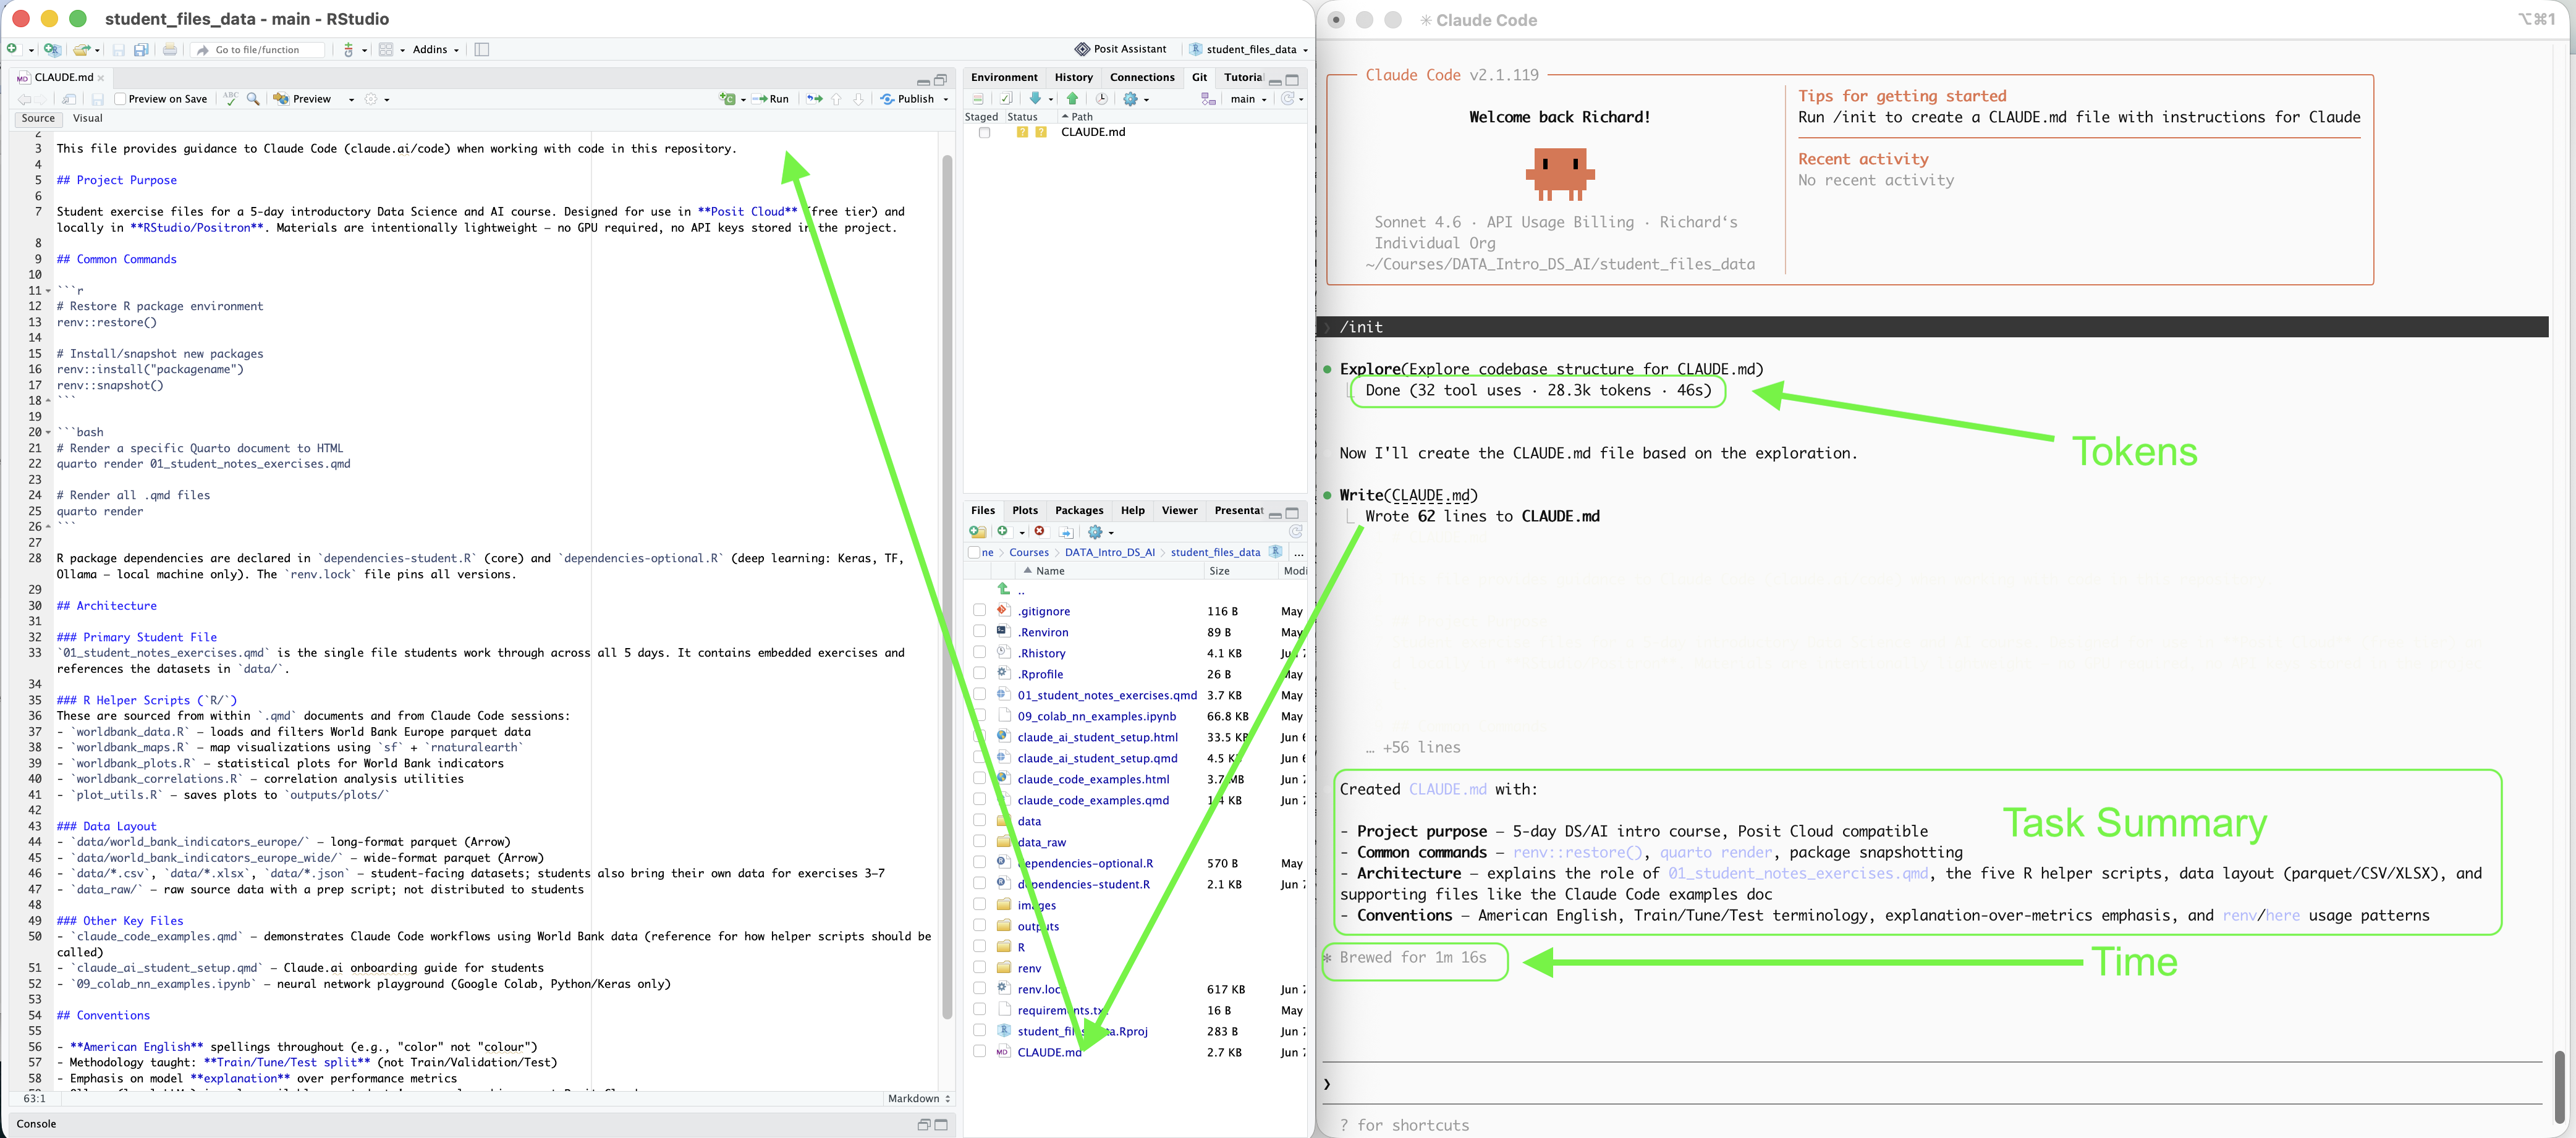Image resolution: width=2576 pixels, height=1138 pixels.
Task: Enable Preview on Save
Action: point(121,99)
